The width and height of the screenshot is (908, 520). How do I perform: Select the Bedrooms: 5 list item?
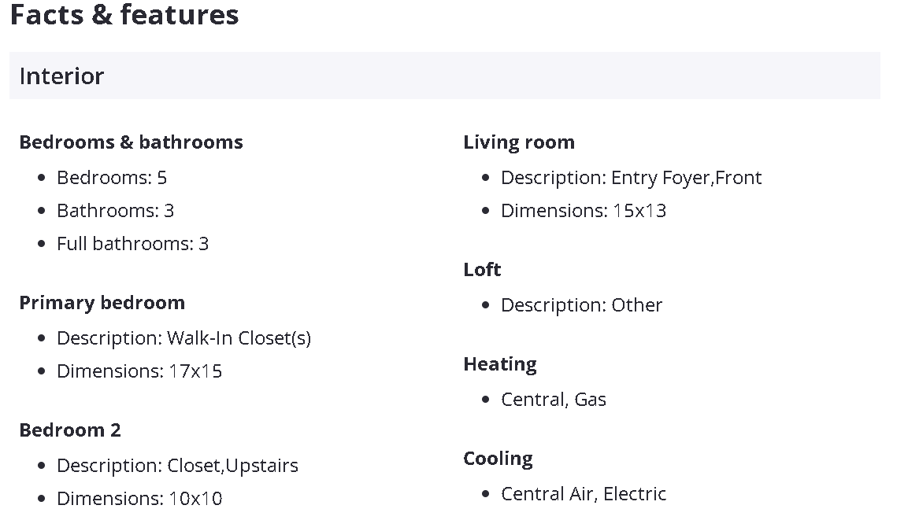(x=112, y=178)
